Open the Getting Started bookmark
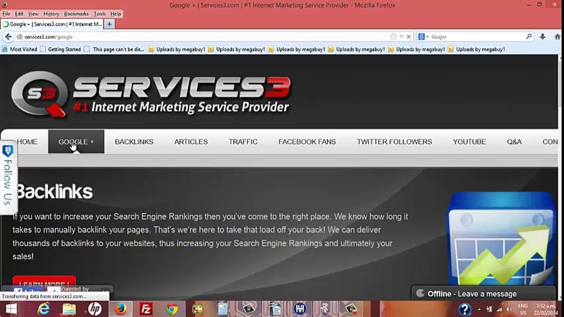564x317 pixels. pyautogui.click(x=60, y=49)
